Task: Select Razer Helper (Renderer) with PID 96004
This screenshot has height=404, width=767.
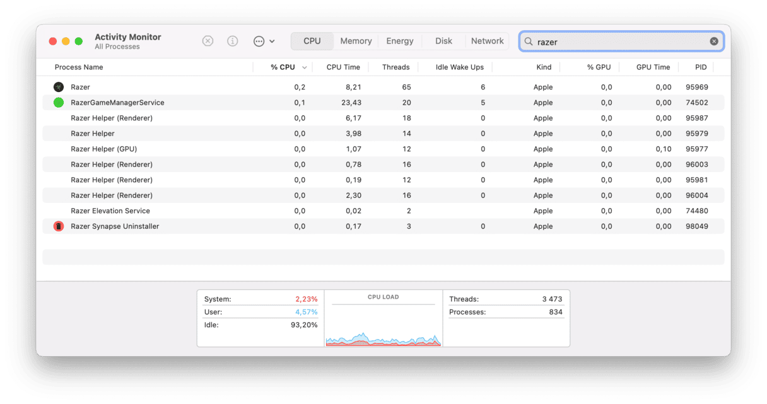Action: 384,195
